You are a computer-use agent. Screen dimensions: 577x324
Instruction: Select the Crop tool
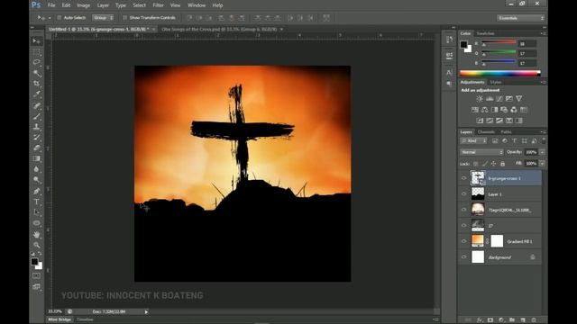click(36, 84)
